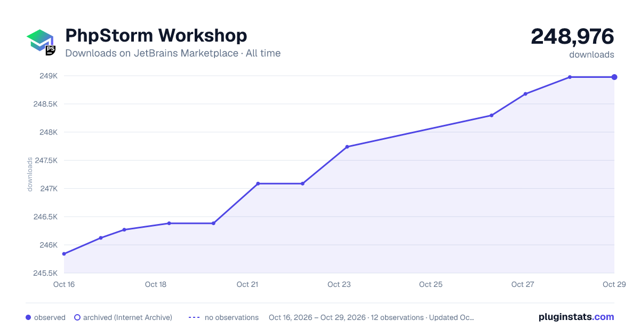640x336 pixels.
Task: Select the data point near 248.7K on Oct 27
Action: [x=525, y=94]
